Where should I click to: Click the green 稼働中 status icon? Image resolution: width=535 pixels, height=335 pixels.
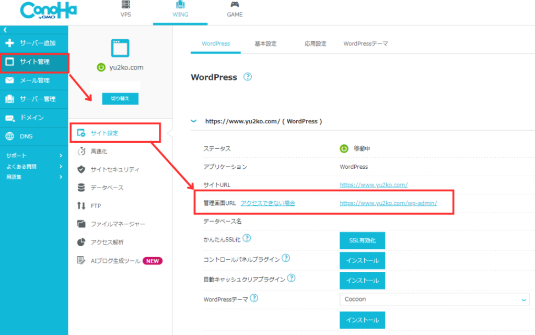click(344, 148)
